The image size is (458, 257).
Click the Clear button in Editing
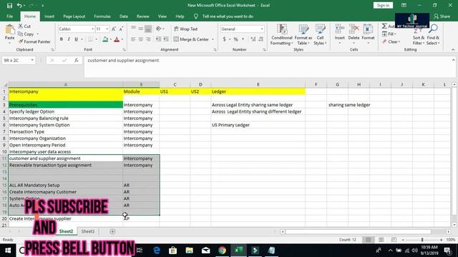(391, 41)
